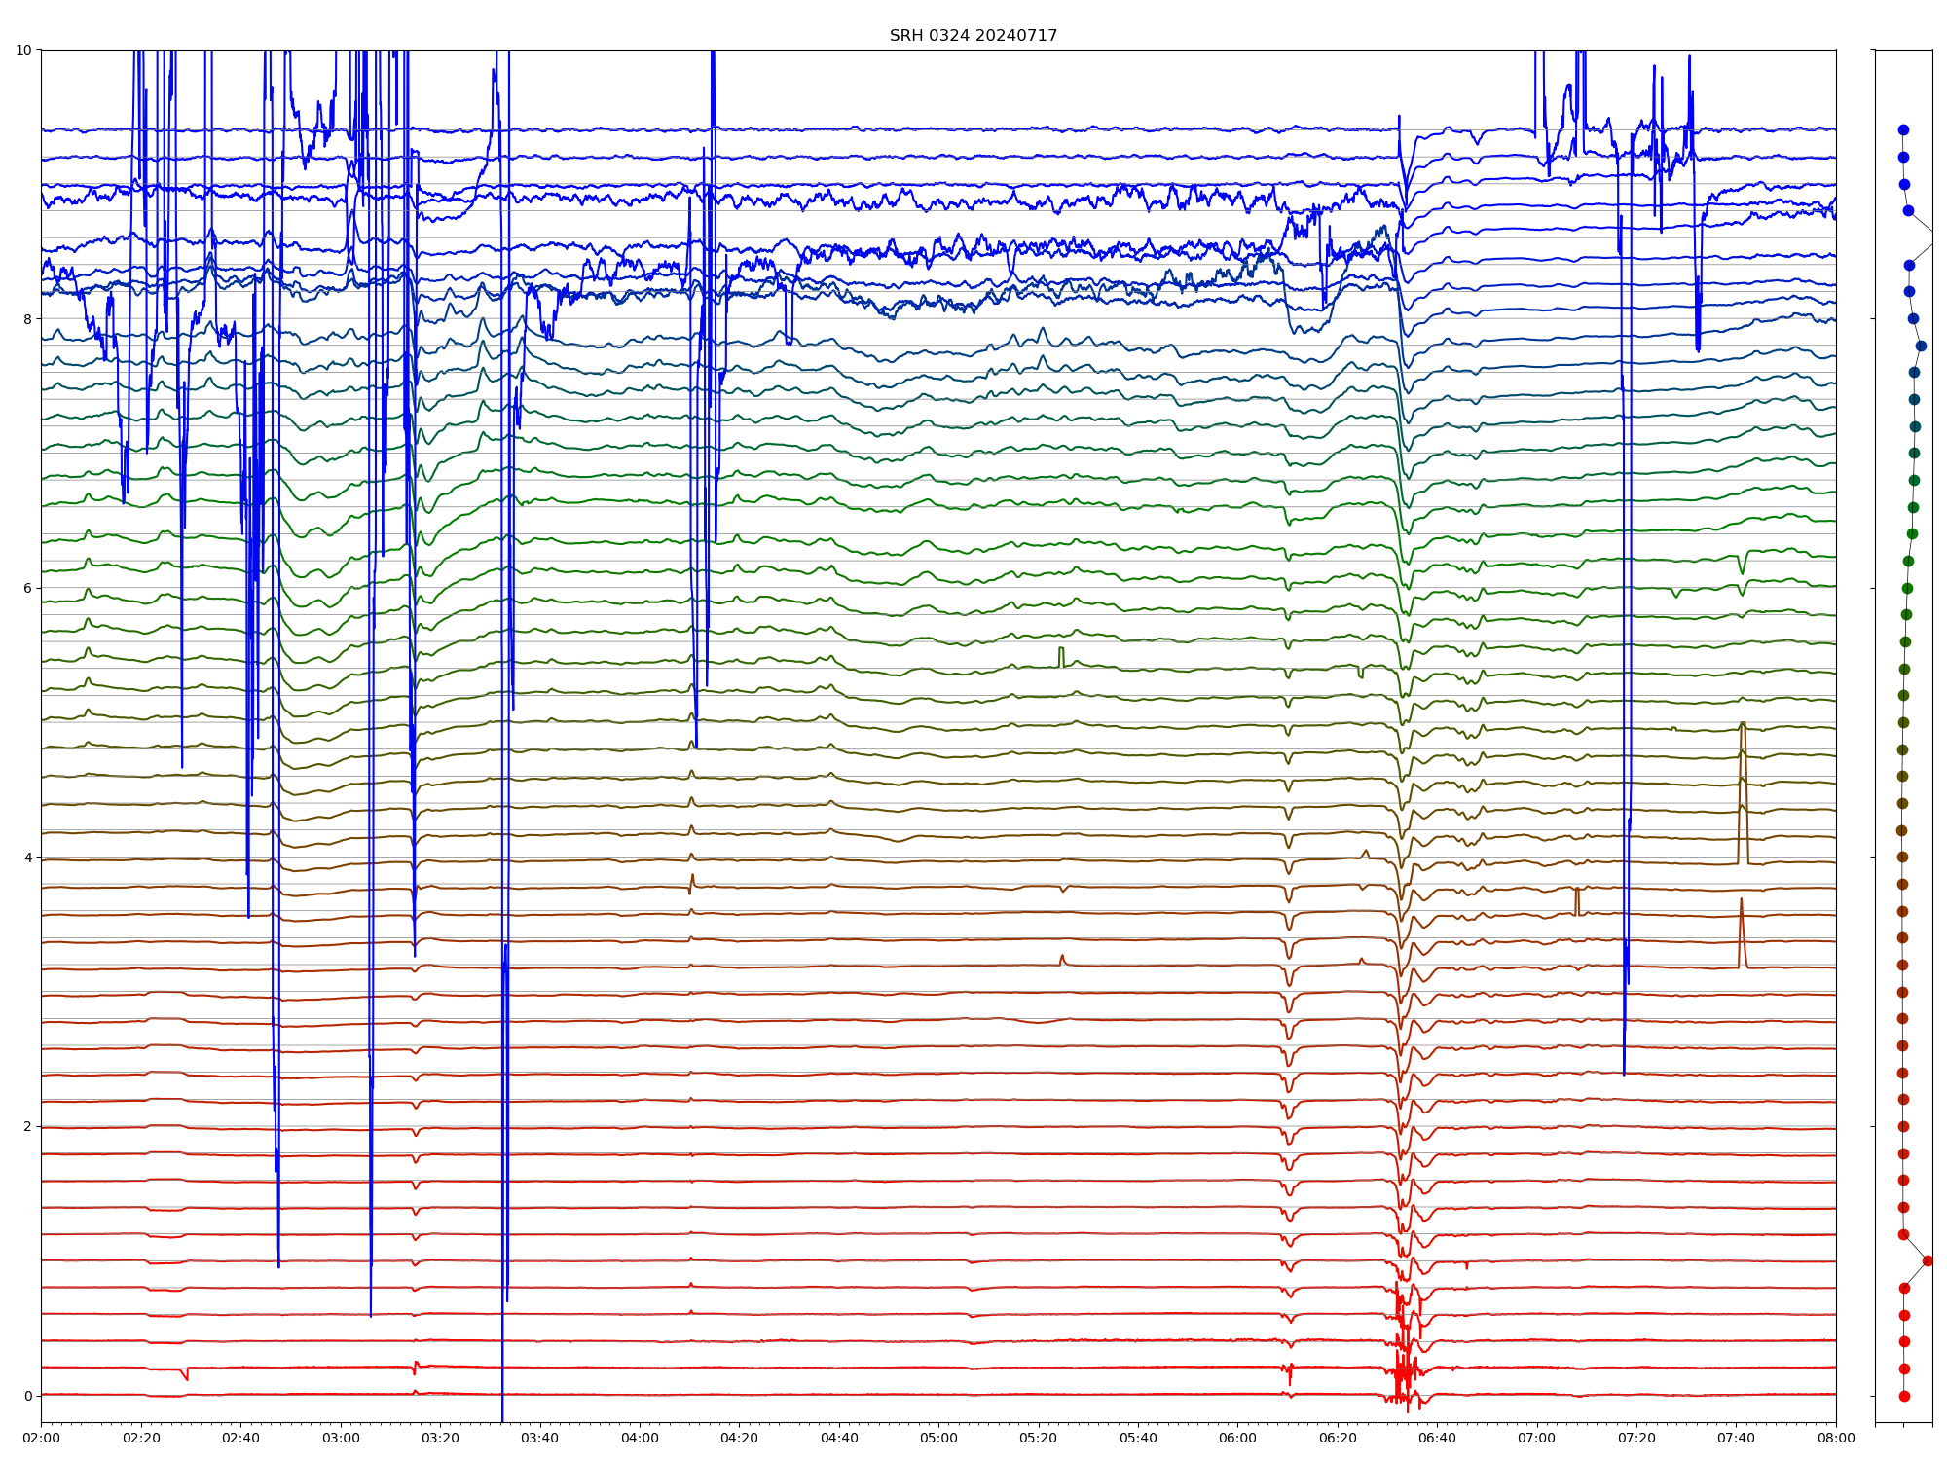1947x1460 pixels.
Task: Click the offset red dot near level 1
Action: 1928,1260
